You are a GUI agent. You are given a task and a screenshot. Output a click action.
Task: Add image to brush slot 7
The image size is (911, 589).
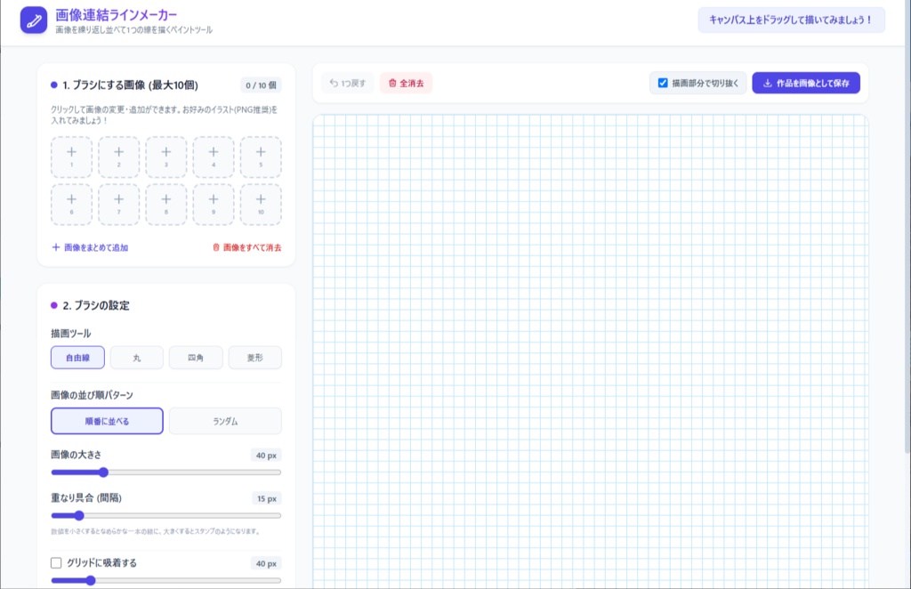(x=118, y=205)
